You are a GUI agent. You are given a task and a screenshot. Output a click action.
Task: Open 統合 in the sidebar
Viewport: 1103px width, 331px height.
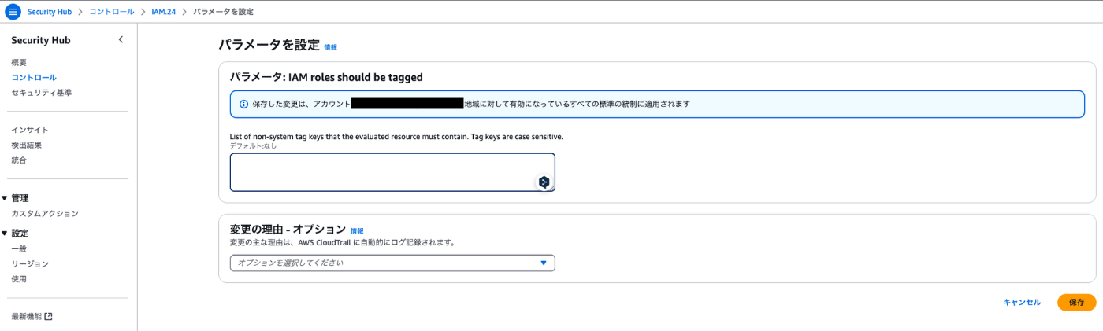(x=19, y=160)
